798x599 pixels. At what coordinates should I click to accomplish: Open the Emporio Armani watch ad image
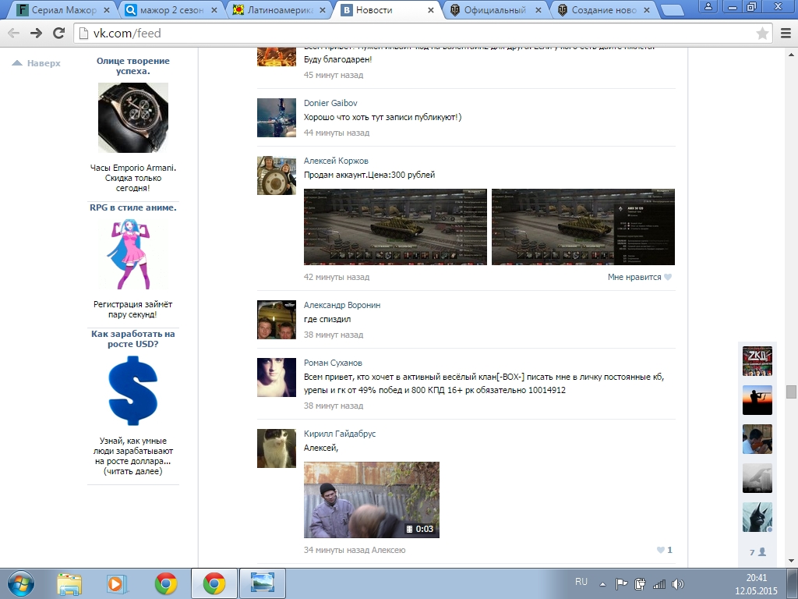tap(132, 118)
